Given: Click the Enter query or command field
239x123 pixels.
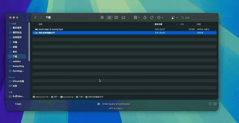Looking at the screenshot, I should coord(116,104).
